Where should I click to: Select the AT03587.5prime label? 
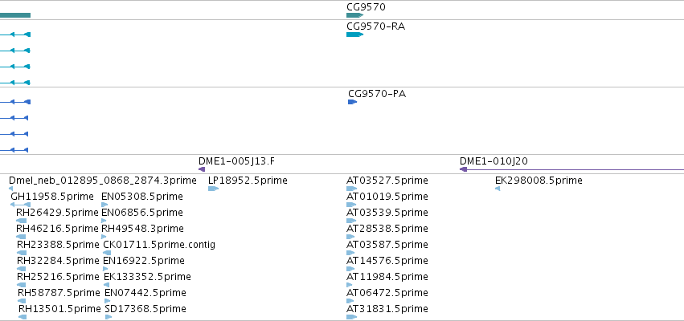[387, 245]
